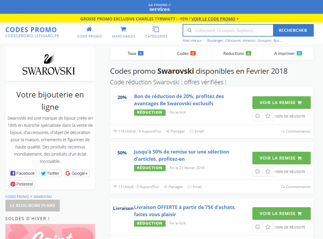This screenshot has width=323, height=239.
Task: Open the Code Promo home icon
Action: [89, 29]
